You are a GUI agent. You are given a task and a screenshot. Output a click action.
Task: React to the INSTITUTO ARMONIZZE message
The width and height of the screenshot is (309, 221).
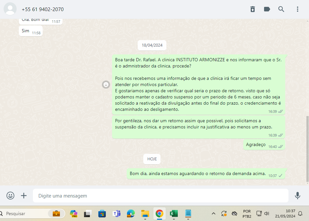pyautogui.click(x=106, y=85)
